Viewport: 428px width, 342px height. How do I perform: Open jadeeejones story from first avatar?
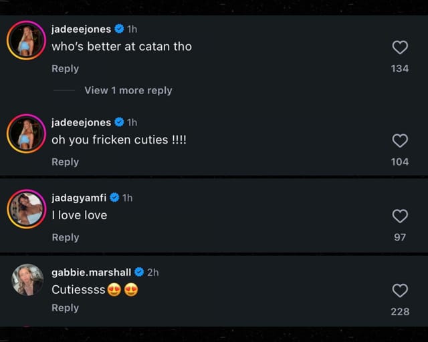(x=26, y=40)
